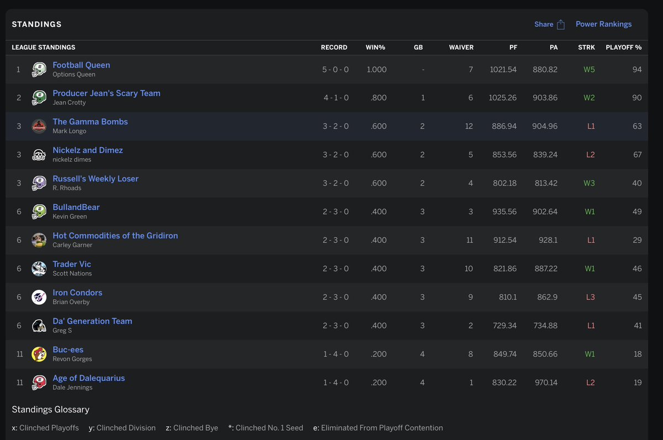Image resolution: width=663 pixels, height=440 pixels.
Task: Open Age of Dalequarius team page
Action: 88,378
